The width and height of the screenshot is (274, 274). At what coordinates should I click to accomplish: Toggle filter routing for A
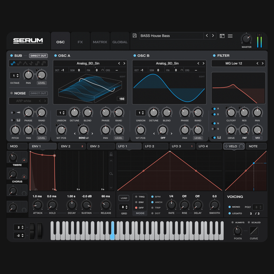213,109
